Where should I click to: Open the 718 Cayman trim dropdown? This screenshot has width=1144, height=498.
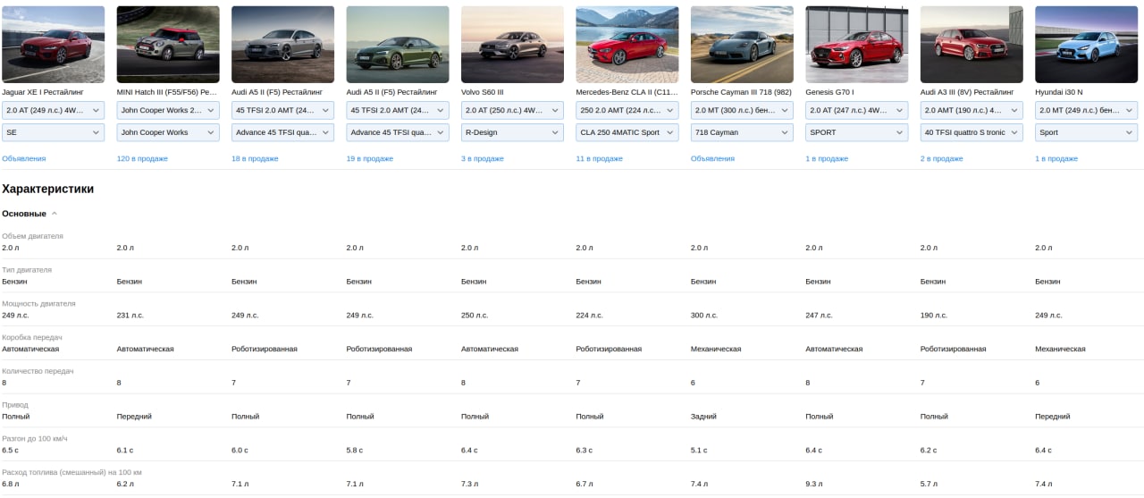click(x=742, y=132)
